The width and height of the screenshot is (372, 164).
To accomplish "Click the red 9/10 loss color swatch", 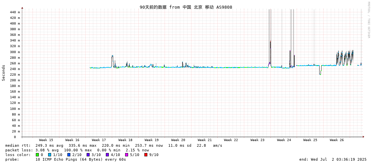I will (146, 155).
